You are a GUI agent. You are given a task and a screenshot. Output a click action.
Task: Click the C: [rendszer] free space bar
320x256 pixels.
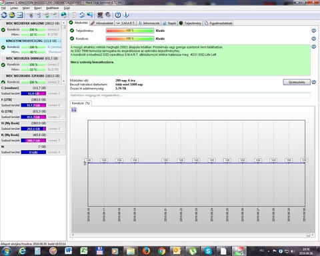[33, 93]
